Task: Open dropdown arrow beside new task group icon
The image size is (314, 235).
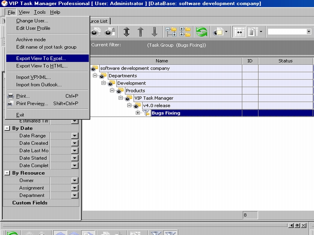Action: [226, 32]
